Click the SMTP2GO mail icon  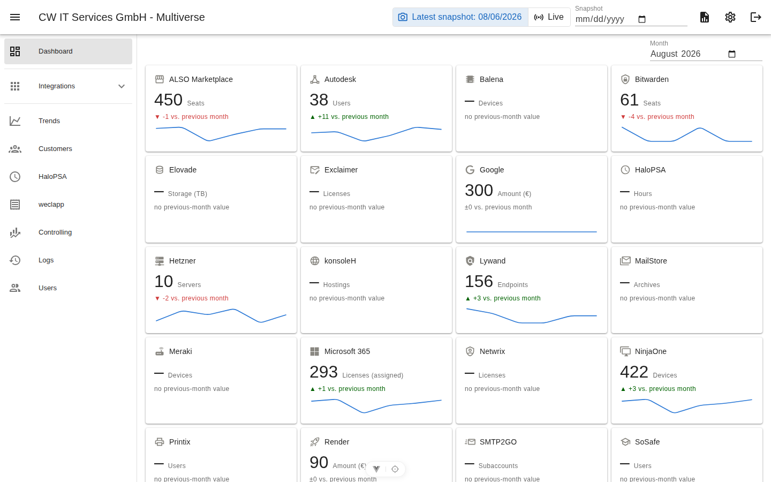[470, 442]
